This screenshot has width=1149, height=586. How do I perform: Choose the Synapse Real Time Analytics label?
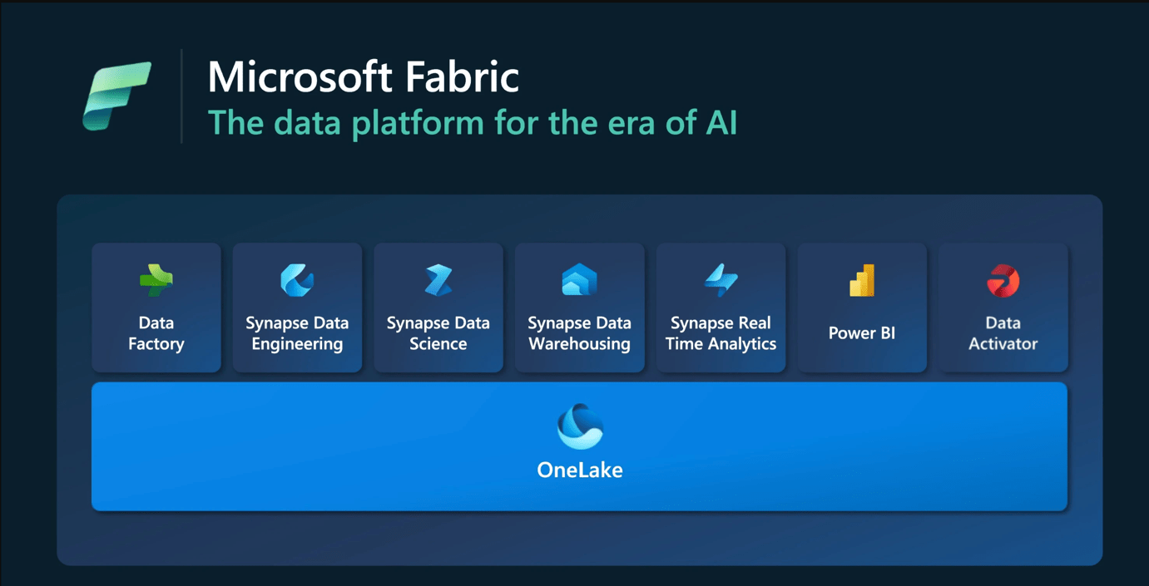coord(721,333)
